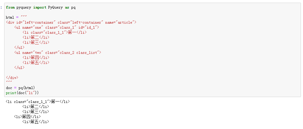
Task: Click the 第四 line in the output area
Action: pyautogui.click(x=27, y=117)
